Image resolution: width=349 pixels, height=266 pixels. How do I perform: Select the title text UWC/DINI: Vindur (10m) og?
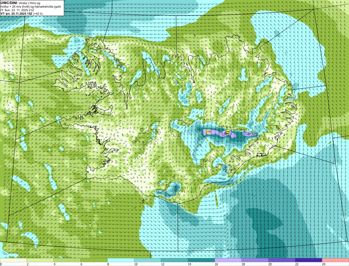point(20,3)
